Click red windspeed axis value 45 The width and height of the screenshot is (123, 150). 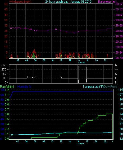[6, 9]
